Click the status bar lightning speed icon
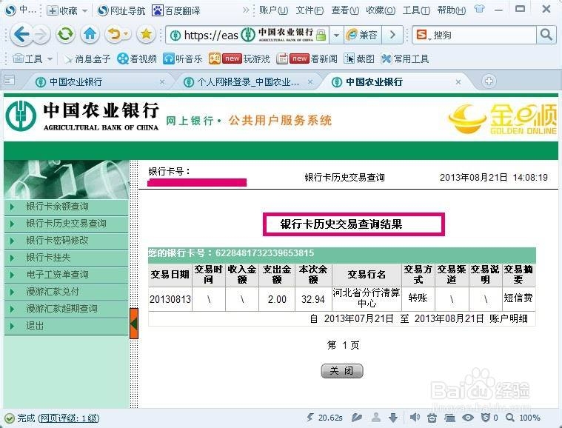The height and width of the screenshot is (428, 562). (x=310, y=417)
